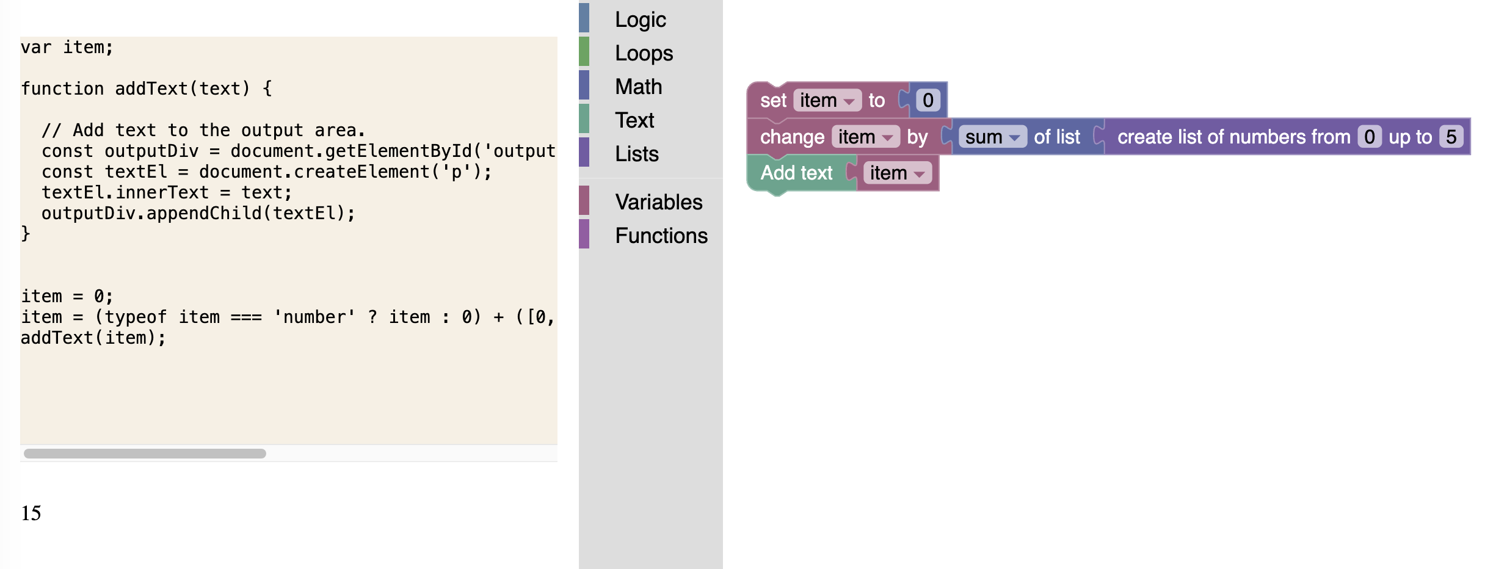This screenshot has height=569, width=1496.
Task: Click the code pane horizontal scrollbar
Action: [x=145, y=454]
